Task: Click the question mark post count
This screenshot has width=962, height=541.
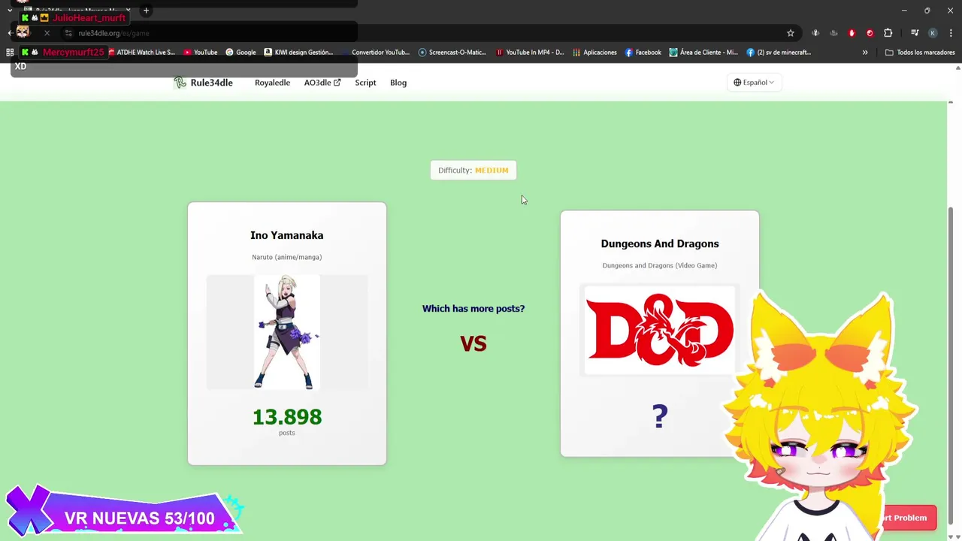Action: coord(660,416)
